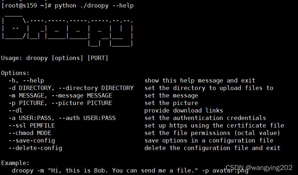This screenshot has width=298, height=175.
Task: Click the droopy example command line
Action: [x=130, y=171]
